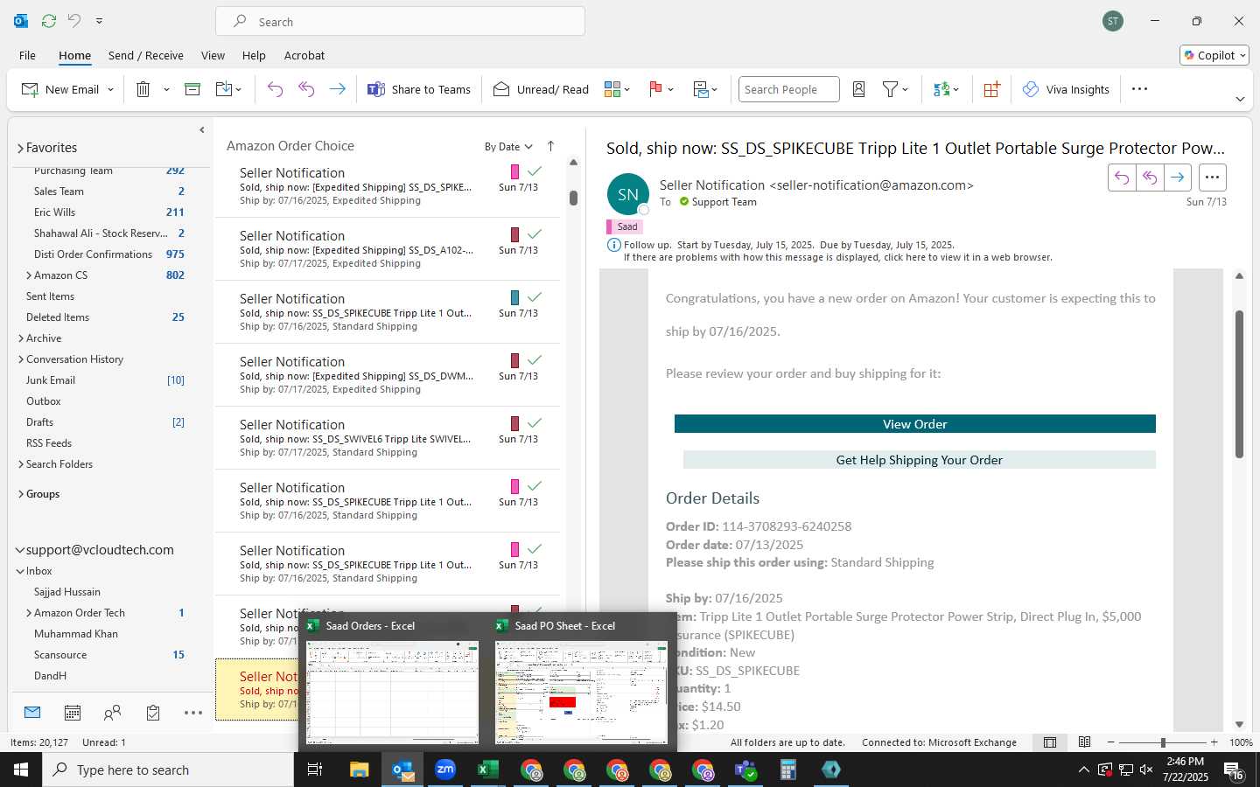The image size is (1260, 787).
Task: Click the ribbon Forward arrow icon
Action: (x=337, y=89)
